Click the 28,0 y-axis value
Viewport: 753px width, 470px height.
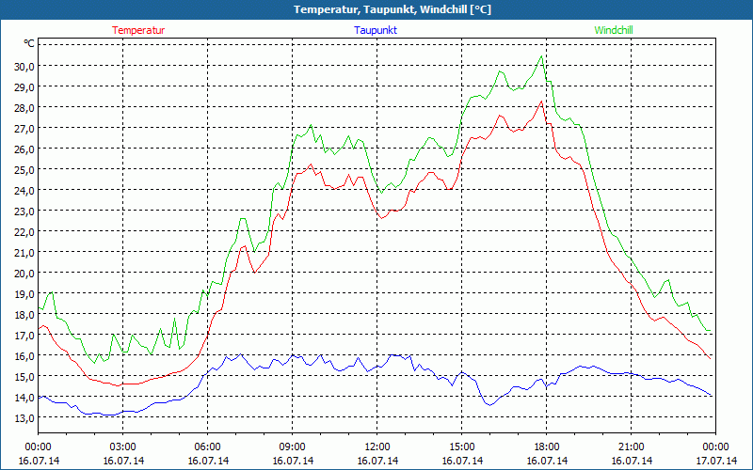coord(24,107)
